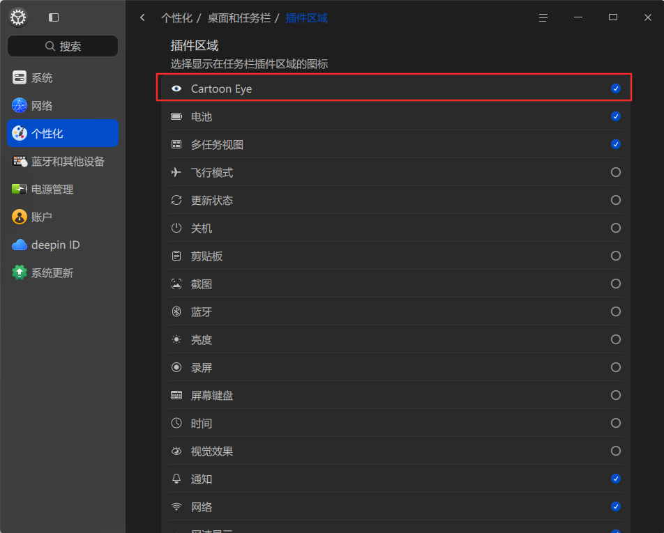The height and width of the screenshot is (533, 664).
Task: Click the update status (更新状态) icon
Action: click(x=176, y=200)
